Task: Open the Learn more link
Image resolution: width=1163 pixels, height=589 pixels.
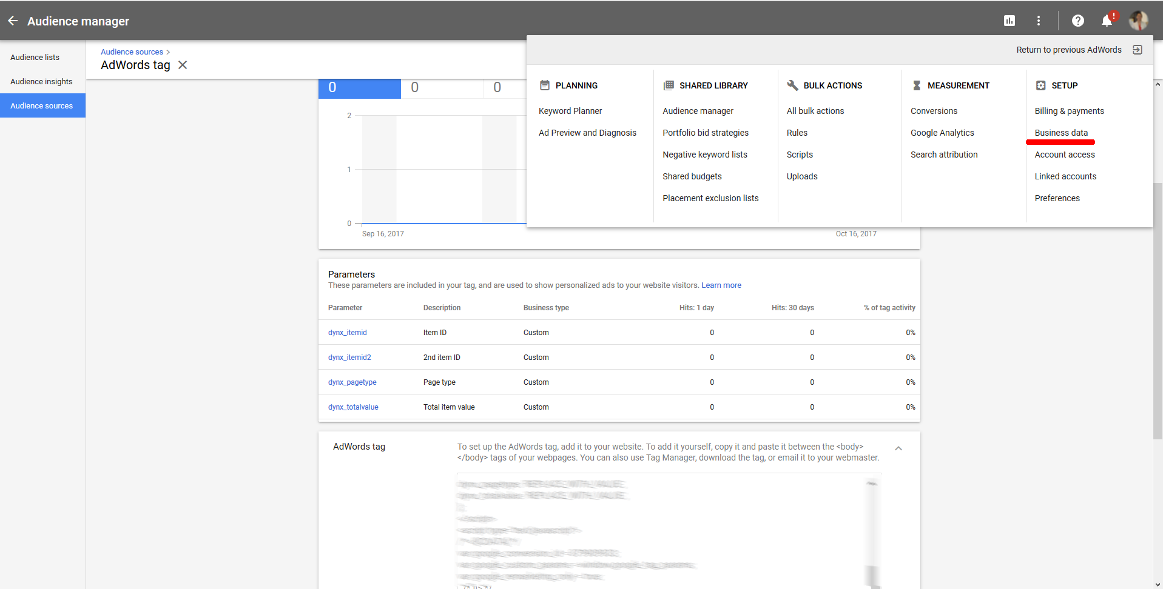Action: click(721, 285)
